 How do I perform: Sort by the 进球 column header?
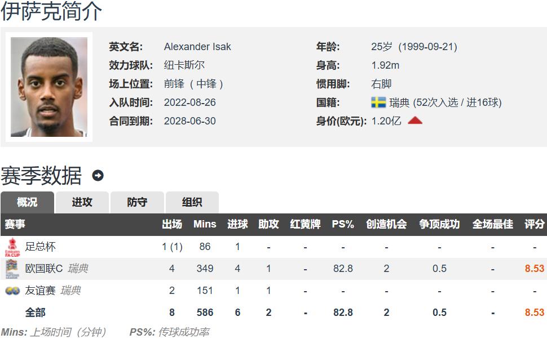[237, 224]
